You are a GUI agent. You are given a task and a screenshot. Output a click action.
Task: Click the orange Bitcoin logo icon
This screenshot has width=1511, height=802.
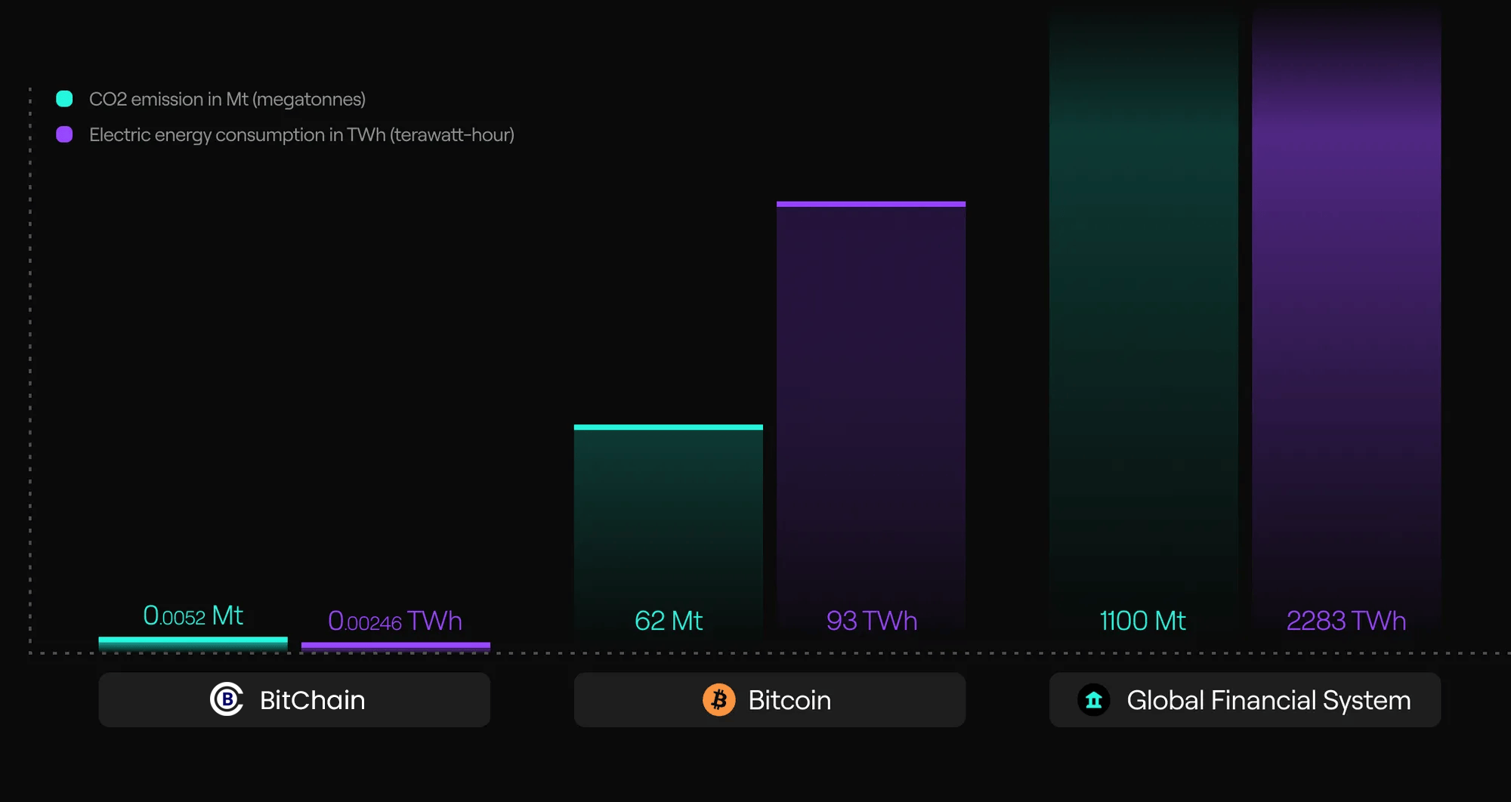pyautogui.click(x=718, y=700)
